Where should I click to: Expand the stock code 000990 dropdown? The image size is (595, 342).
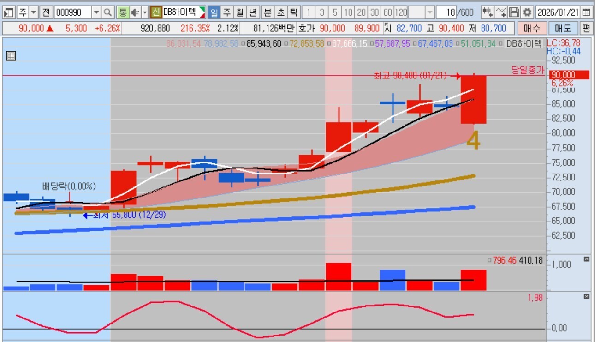pyautogui.click(x=96, y=12)
